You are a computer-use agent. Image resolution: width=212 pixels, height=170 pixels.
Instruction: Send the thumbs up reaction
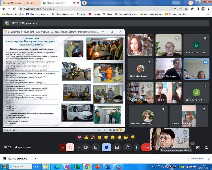(x=86, y=137)
